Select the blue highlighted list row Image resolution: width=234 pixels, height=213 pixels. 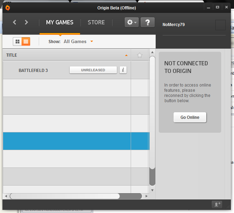(x=76, y=141)
